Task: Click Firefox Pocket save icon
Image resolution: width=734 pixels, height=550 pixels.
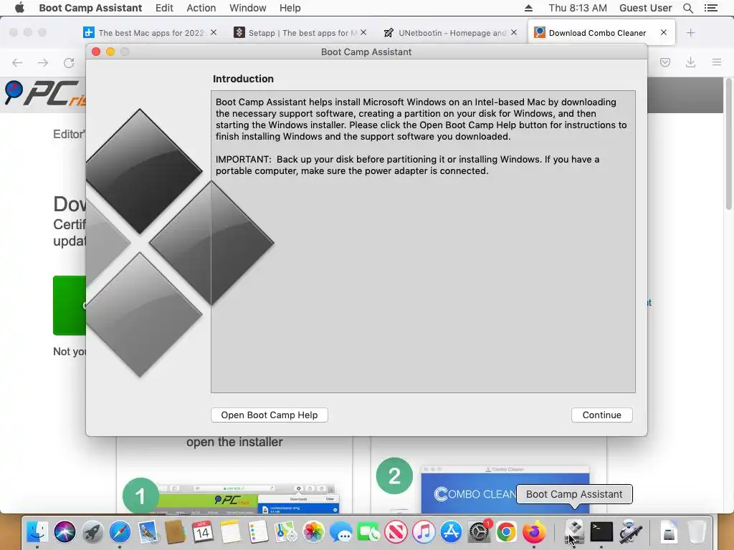Action: tap(665, 62)
